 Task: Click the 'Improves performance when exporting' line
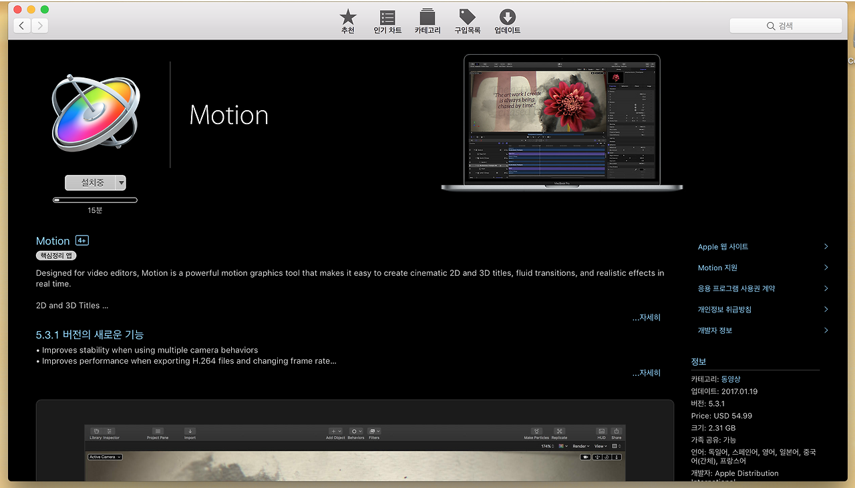(186, 361)
